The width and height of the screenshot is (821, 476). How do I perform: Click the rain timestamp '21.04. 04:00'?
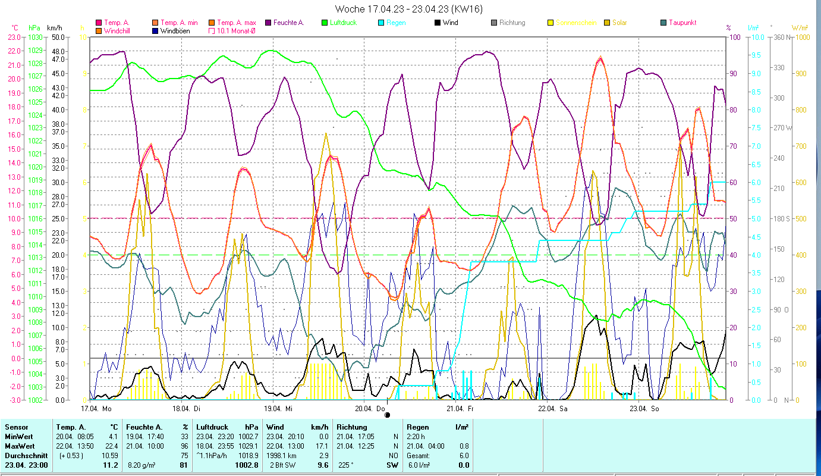[426, 446]
